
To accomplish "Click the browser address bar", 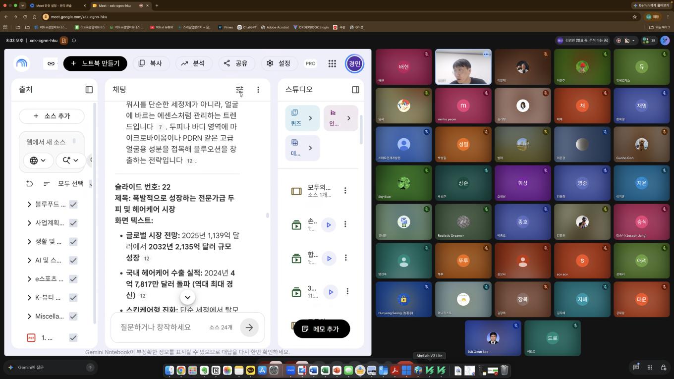I will point(337,17).
